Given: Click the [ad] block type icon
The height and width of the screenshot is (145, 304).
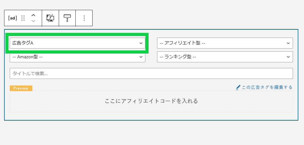Looking at the screenshot, I should tap(13, 18).
